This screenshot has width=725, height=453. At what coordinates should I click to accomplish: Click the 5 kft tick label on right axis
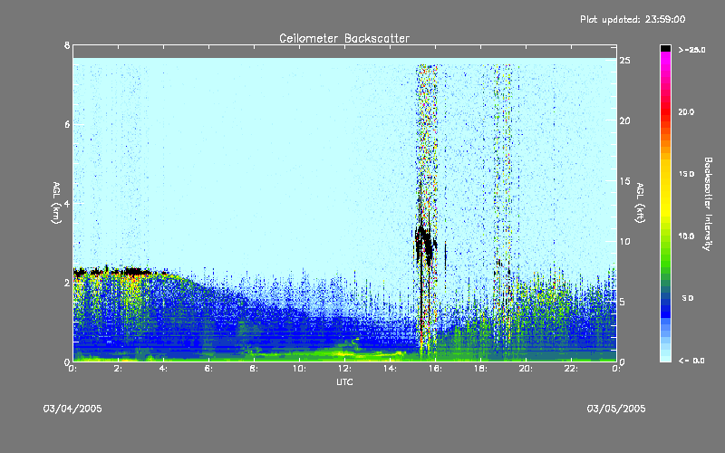click(623, 302)
